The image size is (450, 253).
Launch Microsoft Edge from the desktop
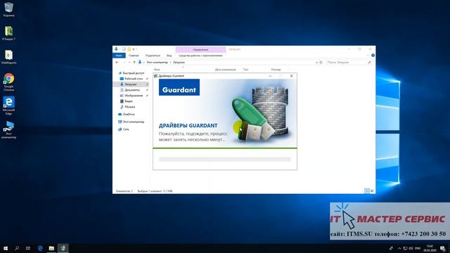pyautogui.click(x=8, y=105)
